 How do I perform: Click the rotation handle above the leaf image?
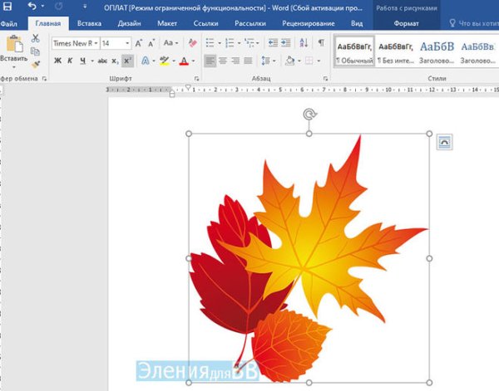309,115
